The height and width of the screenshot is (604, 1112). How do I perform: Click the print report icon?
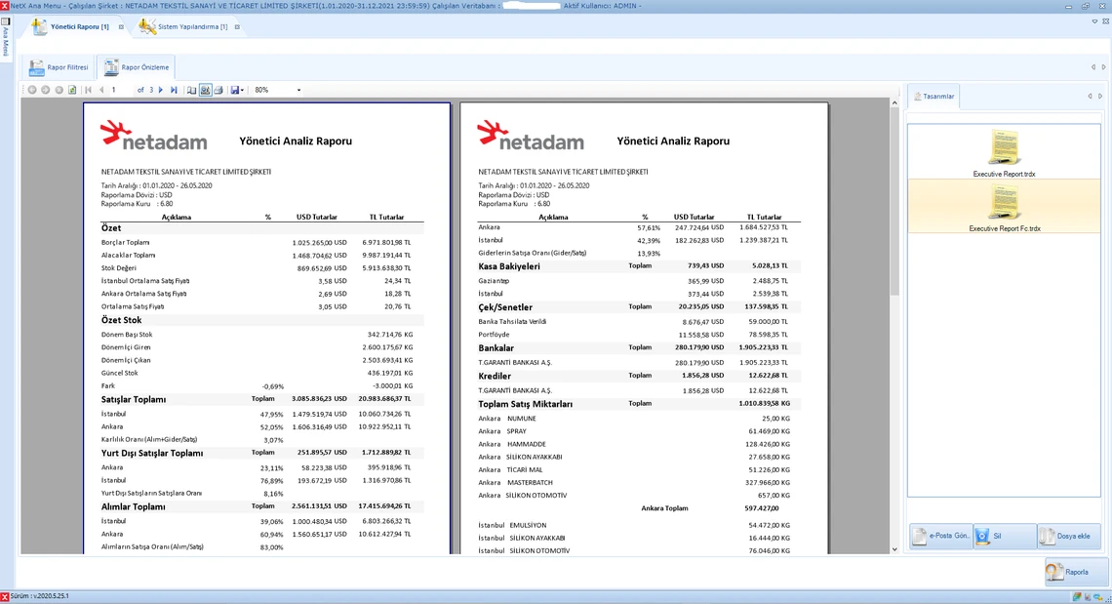coord(218,90)
